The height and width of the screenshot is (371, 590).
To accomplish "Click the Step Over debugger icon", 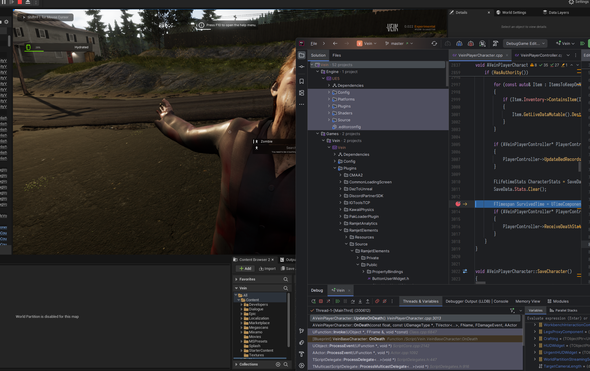I will [x=353, y=301].
